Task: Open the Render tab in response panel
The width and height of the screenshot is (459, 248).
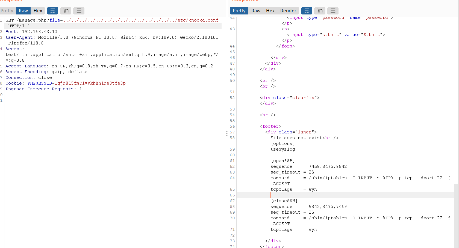Action: point(288,11)
